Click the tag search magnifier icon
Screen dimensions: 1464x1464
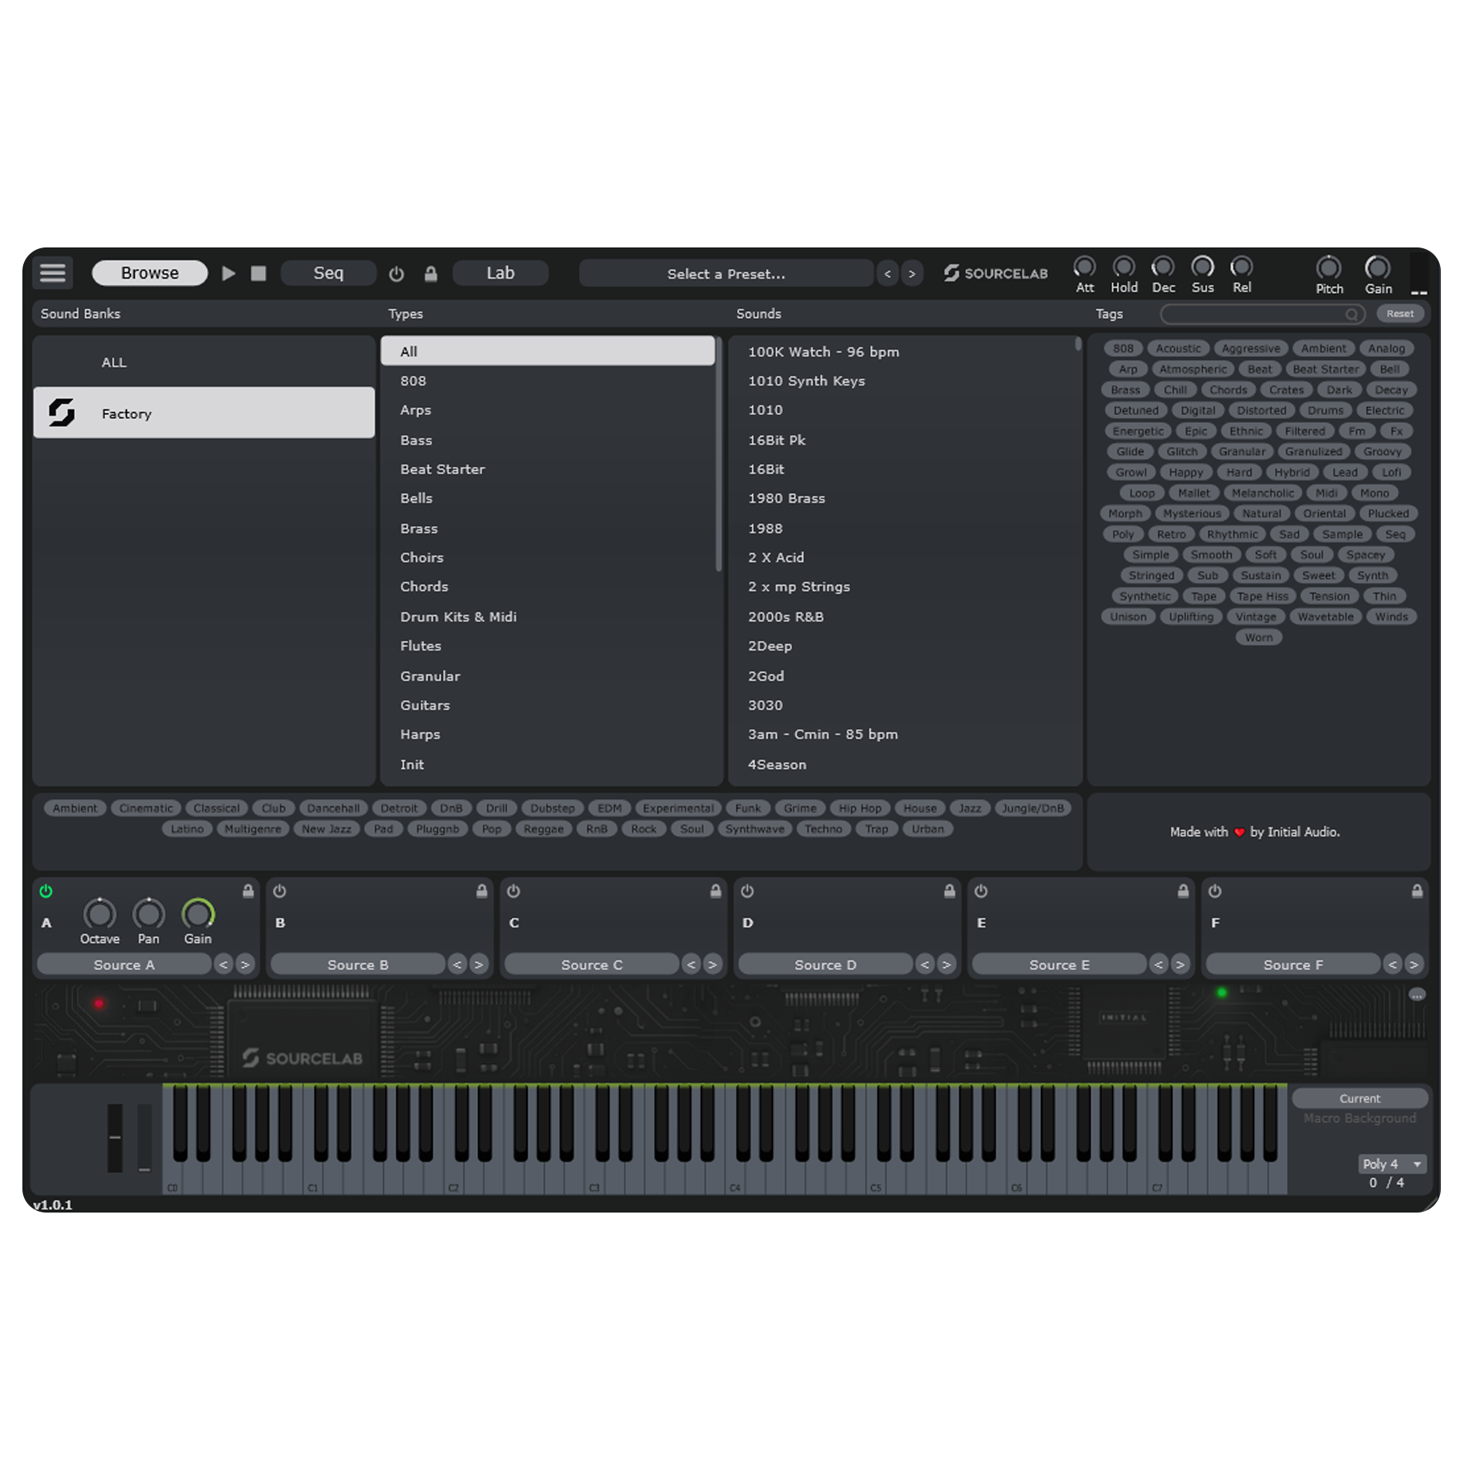tap(1351, 315)
